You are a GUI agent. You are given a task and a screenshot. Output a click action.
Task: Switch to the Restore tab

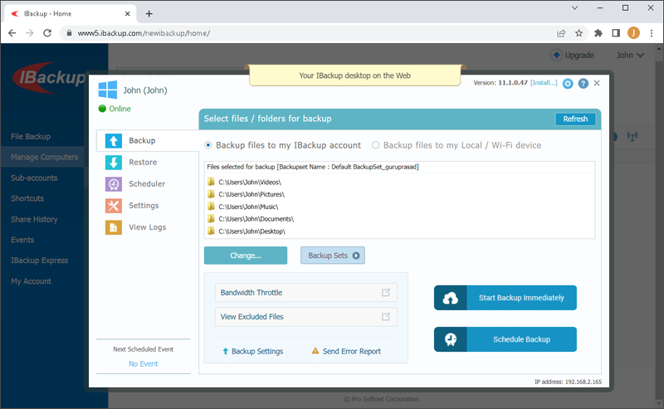tap(143, 163)
